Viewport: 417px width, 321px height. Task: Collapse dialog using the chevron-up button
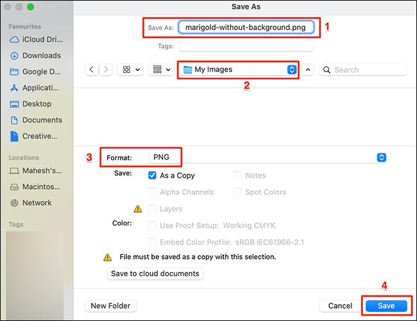click(x=309, y=69)
